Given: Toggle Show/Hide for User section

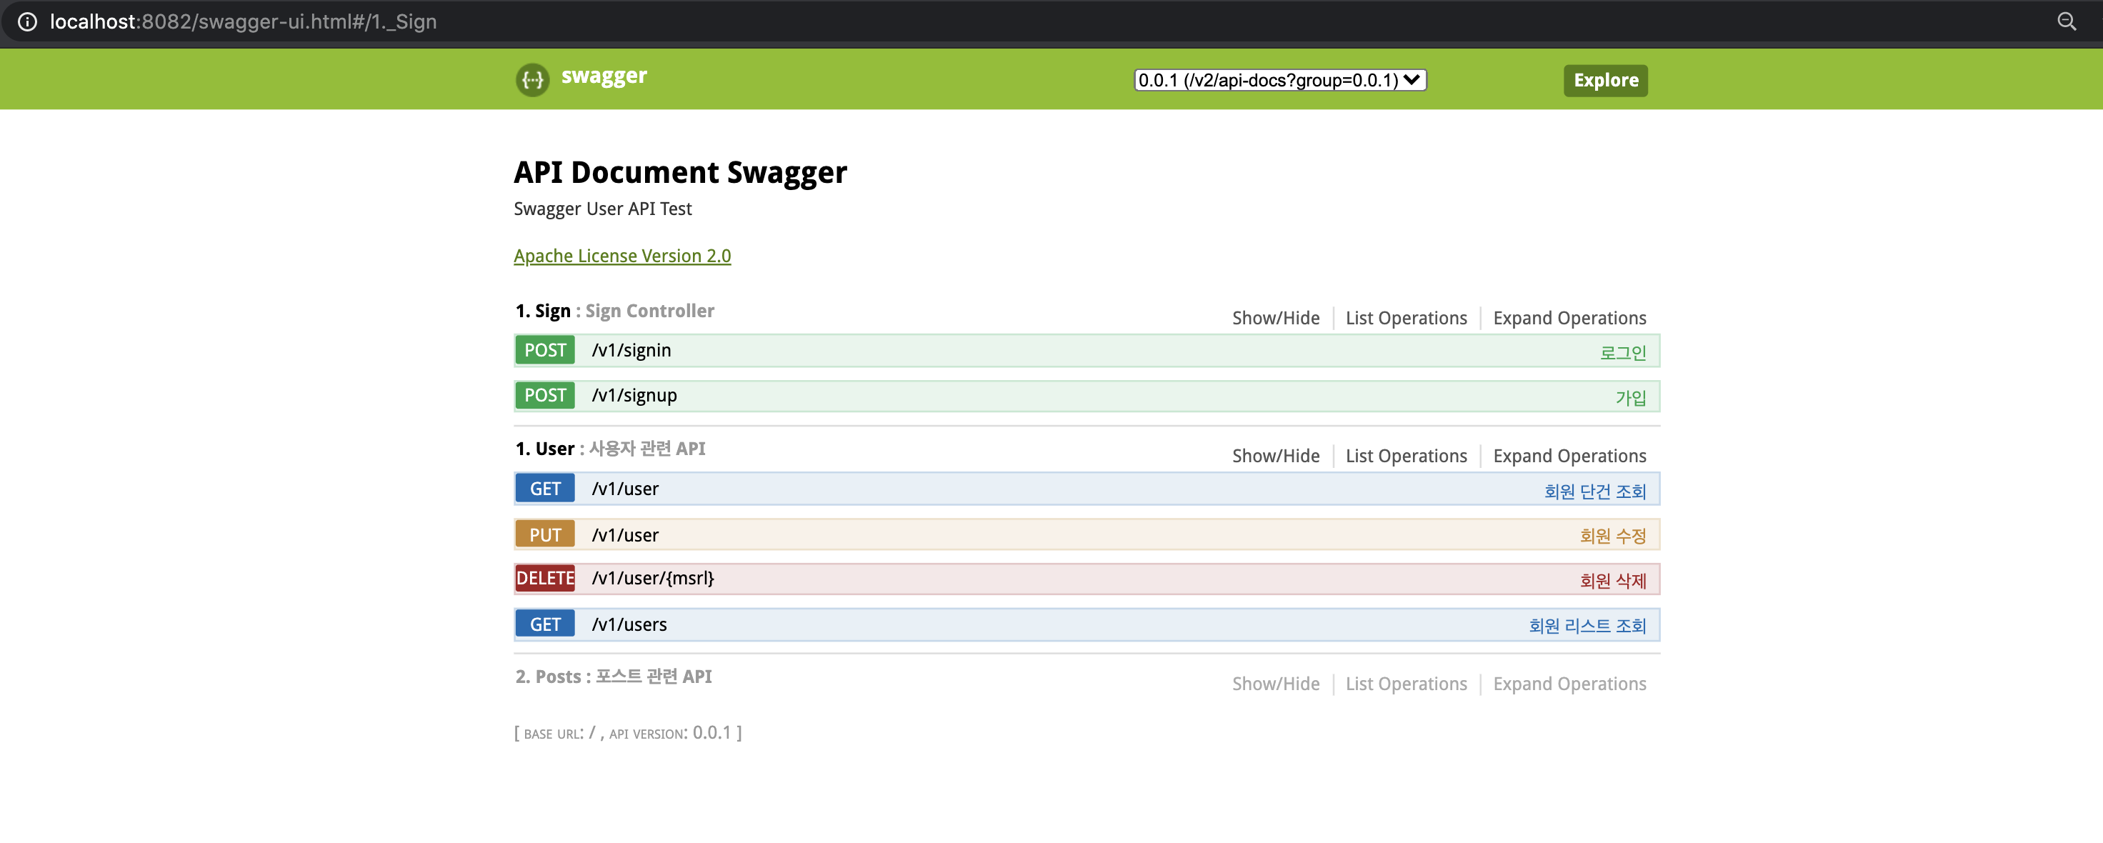Looking at the screenshot, I should coord(1275,456).
